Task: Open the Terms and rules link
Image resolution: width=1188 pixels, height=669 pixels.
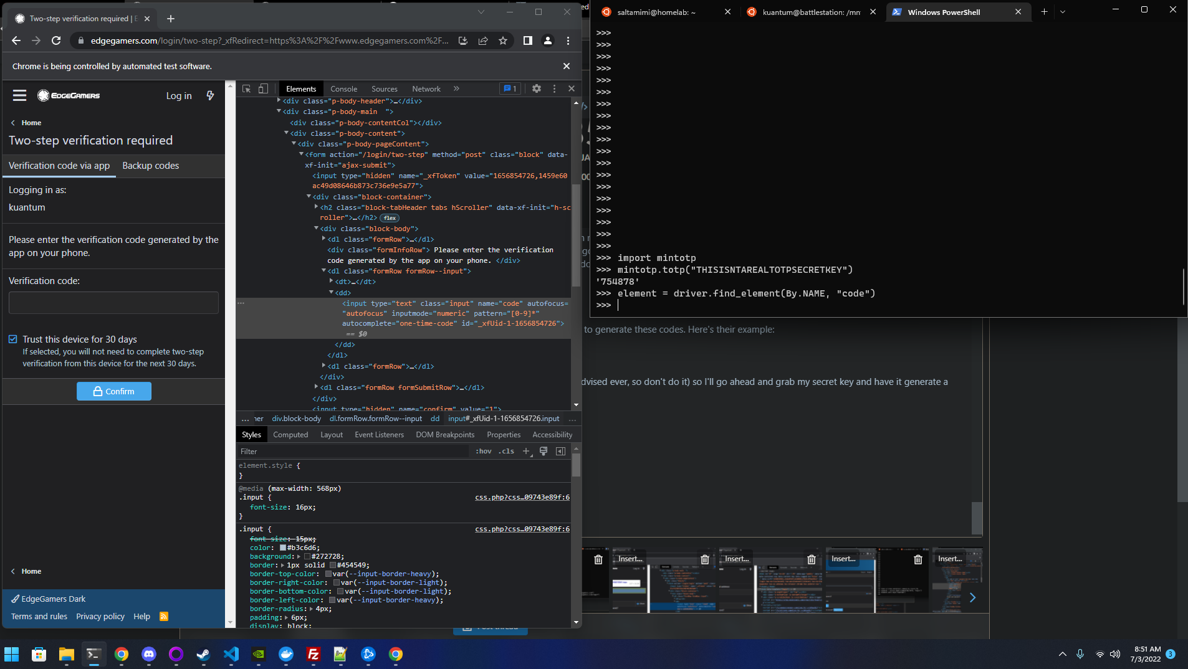Action: [39, 617]
